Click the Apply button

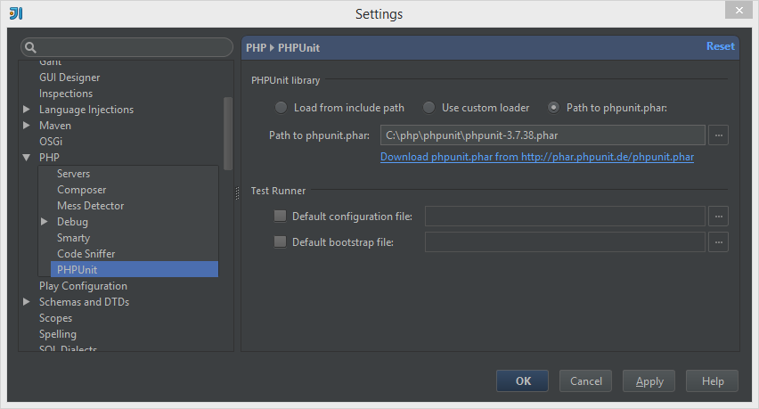click(x=649, y=381)
